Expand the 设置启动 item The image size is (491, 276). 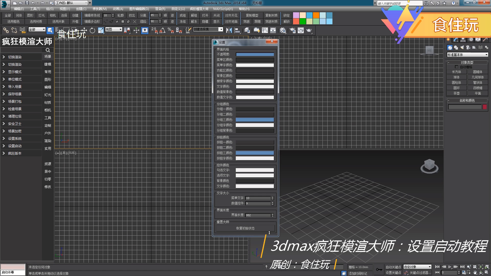tap(21, 146)
